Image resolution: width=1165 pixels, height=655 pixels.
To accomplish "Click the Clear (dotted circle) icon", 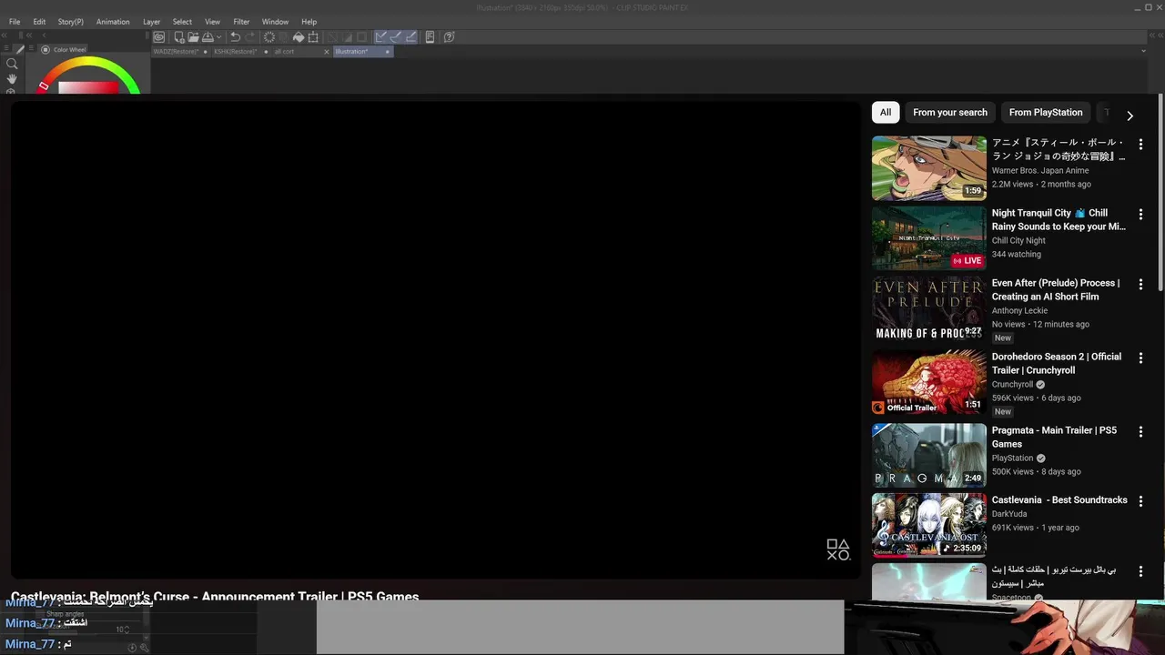I will (269, 37).
